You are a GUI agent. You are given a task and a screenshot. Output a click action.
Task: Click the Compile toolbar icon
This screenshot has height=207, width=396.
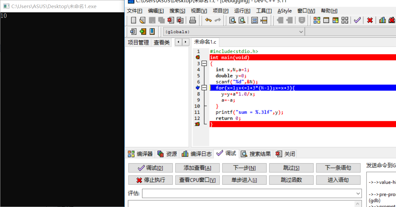coord(317,20)
